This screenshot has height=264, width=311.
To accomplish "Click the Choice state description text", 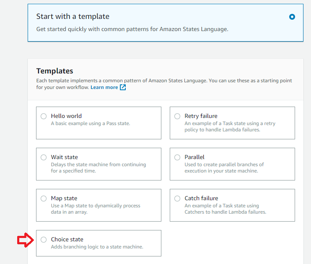I will coord(97,247).
